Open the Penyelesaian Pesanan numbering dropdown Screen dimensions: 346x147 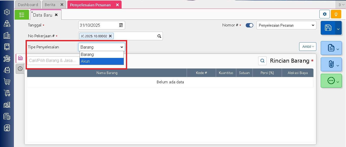(286, 25)
